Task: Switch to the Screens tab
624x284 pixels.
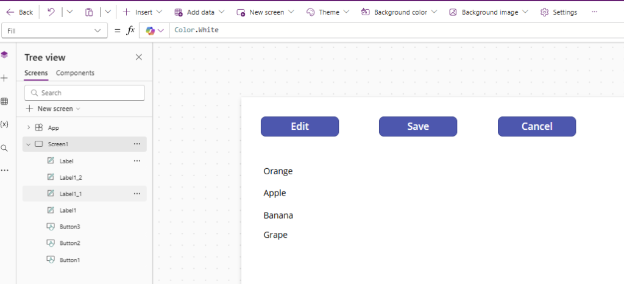Action: (x=36, y=73)
